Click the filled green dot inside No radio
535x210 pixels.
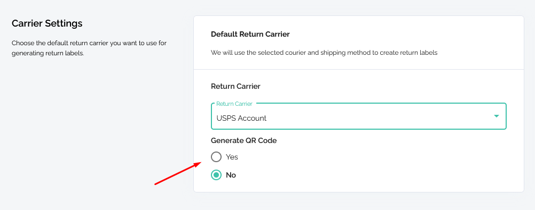(x=216, y=175)
